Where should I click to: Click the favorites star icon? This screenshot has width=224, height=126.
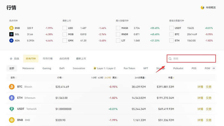[11, 58]
